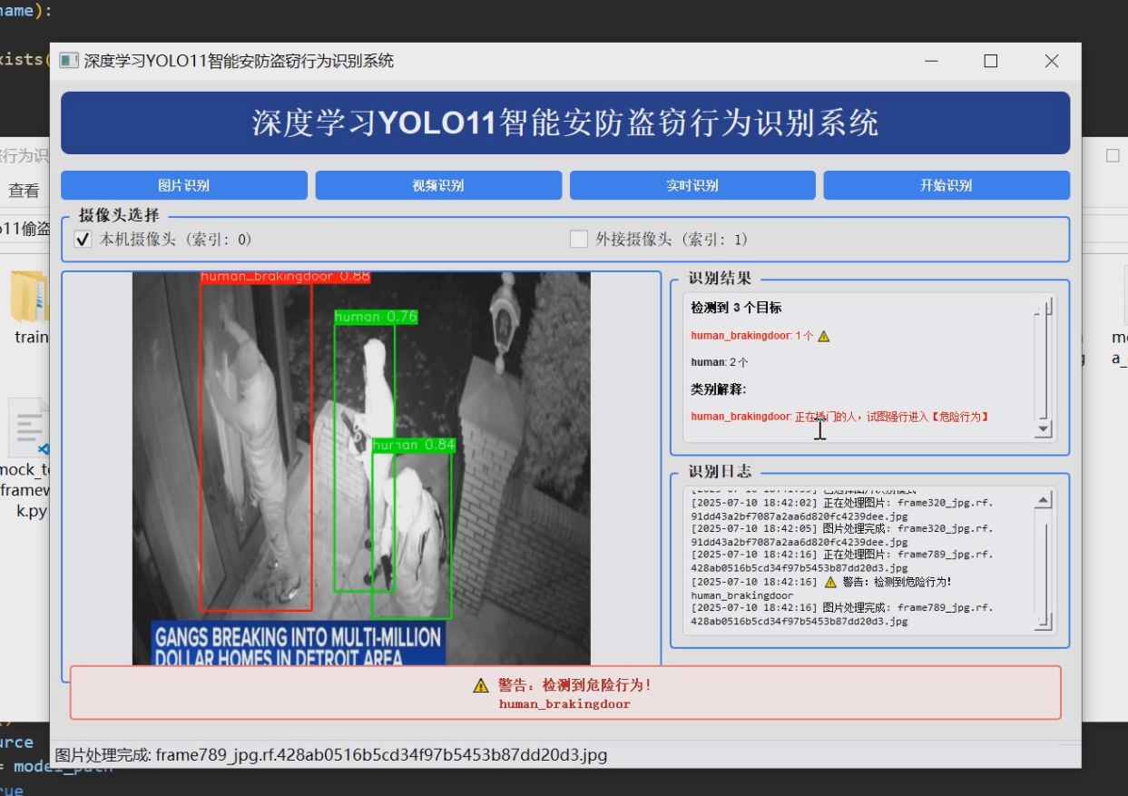Select the train folder icon behind the window
The image size is (1128, 796).
tap(29, 297)
